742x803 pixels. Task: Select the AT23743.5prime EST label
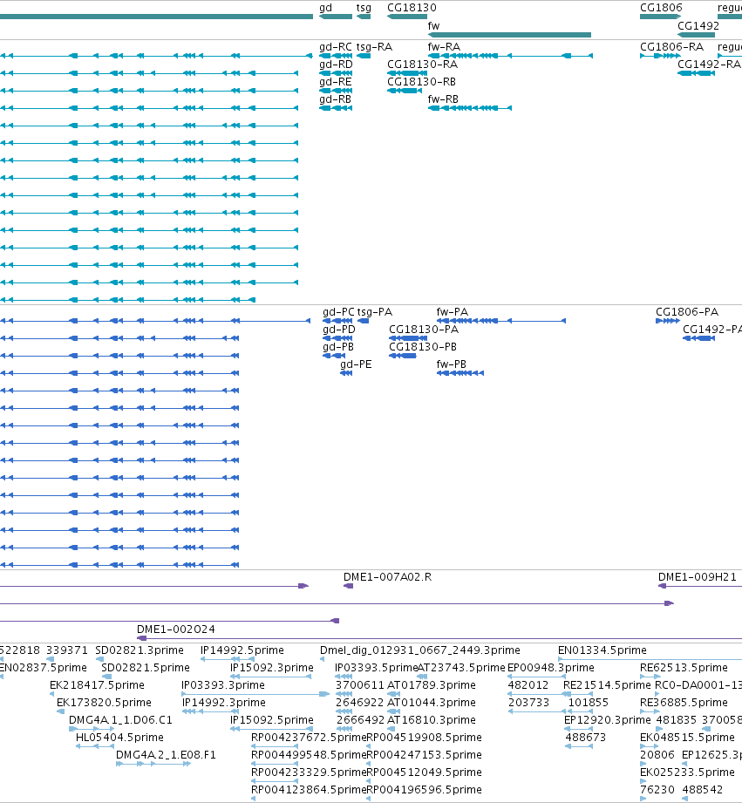[x=461, y=668]
